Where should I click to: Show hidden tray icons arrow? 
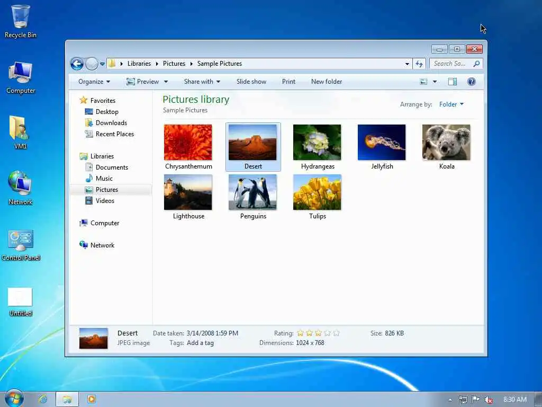click(x=450, y=400)
